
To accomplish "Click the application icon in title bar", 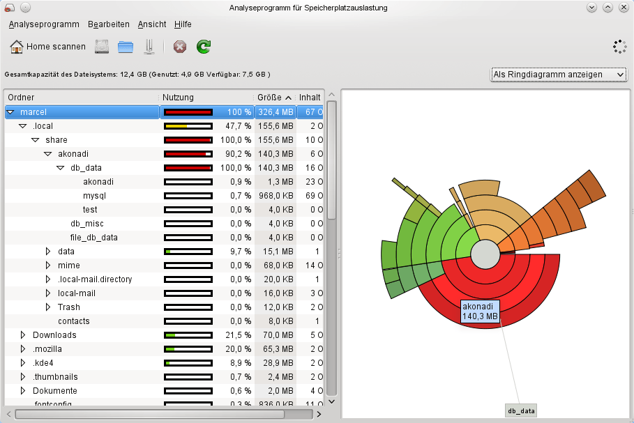I will [9, 8].
